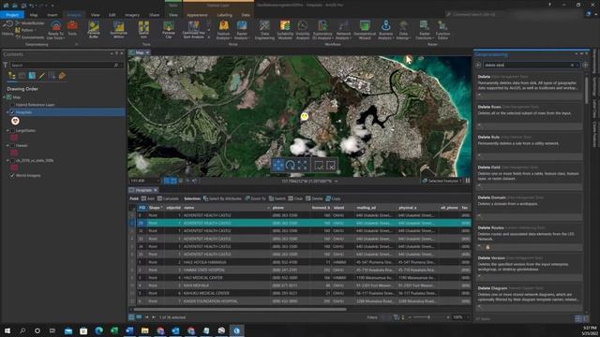Open Optimized Hot Spot Analysis tool
The image size is (600, 337).
pos(194,29)
